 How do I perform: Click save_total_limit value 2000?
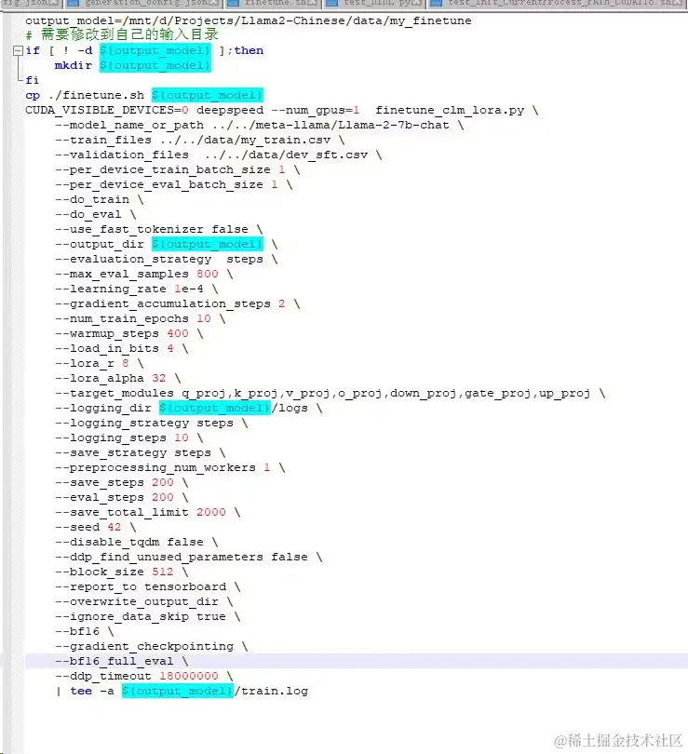click(x=211, y=513)
